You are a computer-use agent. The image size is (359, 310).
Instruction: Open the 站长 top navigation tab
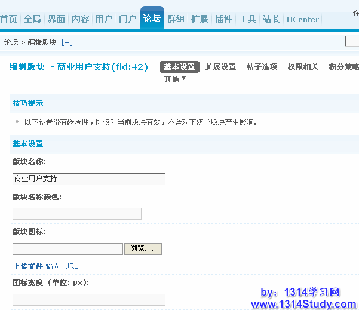pos(271,19)
